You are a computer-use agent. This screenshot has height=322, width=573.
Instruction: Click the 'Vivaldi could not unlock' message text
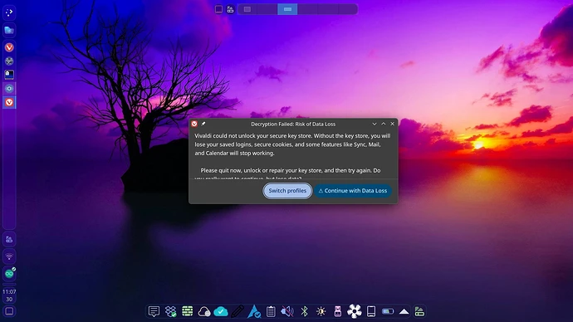tap(292, 144)
